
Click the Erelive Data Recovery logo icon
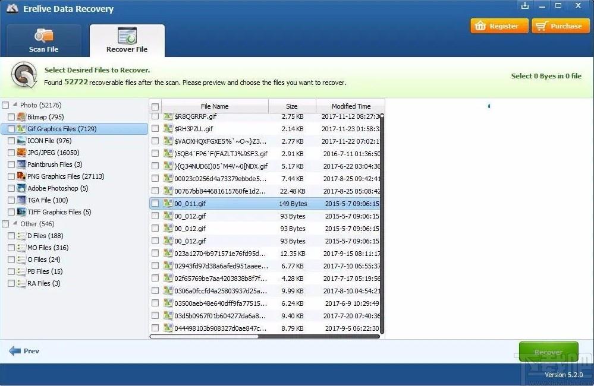point(12,8)
